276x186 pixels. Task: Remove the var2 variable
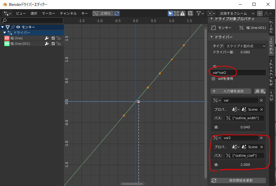[x=261, y=138]
